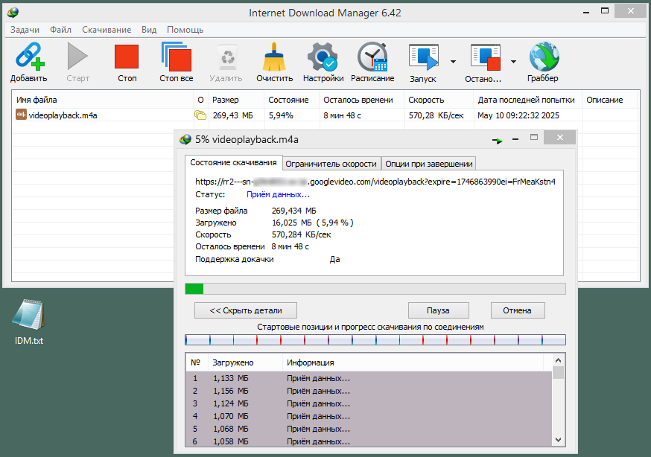The image size is (651, 457).
Task: Open the Скачивание menu
Action: (x=106, y=30)
